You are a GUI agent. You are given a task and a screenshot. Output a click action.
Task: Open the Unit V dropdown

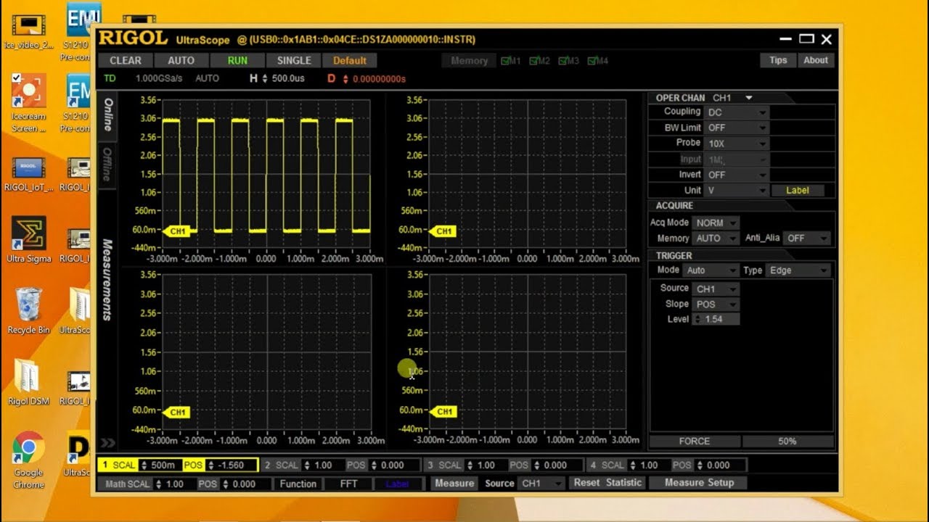(x=737, y=190)
